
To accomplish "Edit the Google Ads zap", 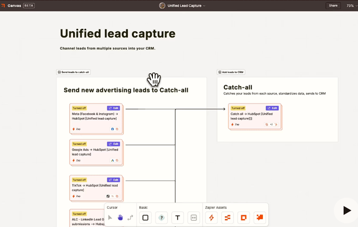I will click(x=113, y=144).
